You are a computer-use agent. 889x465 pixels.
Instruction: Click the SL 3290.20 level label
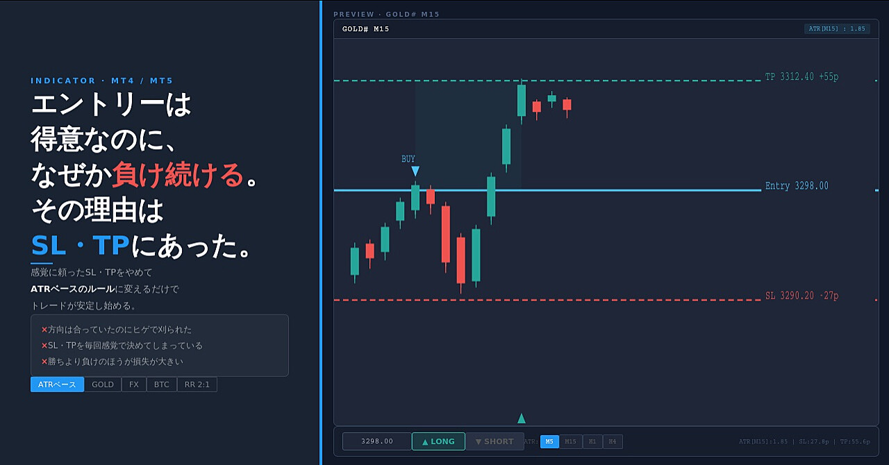[801, 296]
